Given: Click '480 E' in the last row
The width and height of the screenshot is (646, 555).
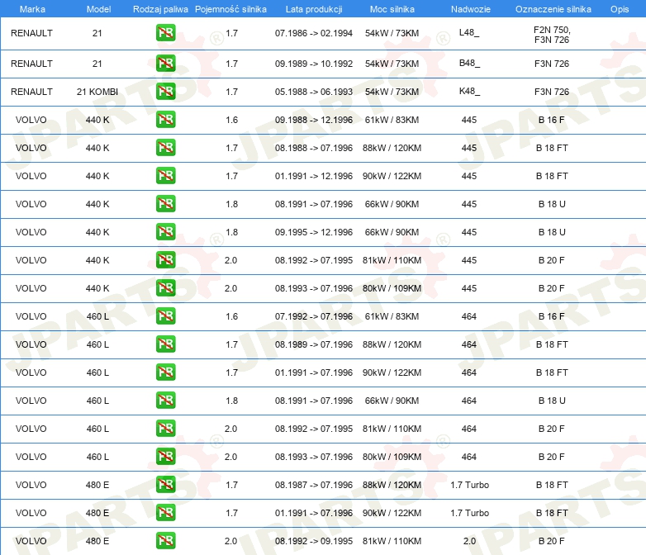Looking at the screenshot, I should point(97,541).
